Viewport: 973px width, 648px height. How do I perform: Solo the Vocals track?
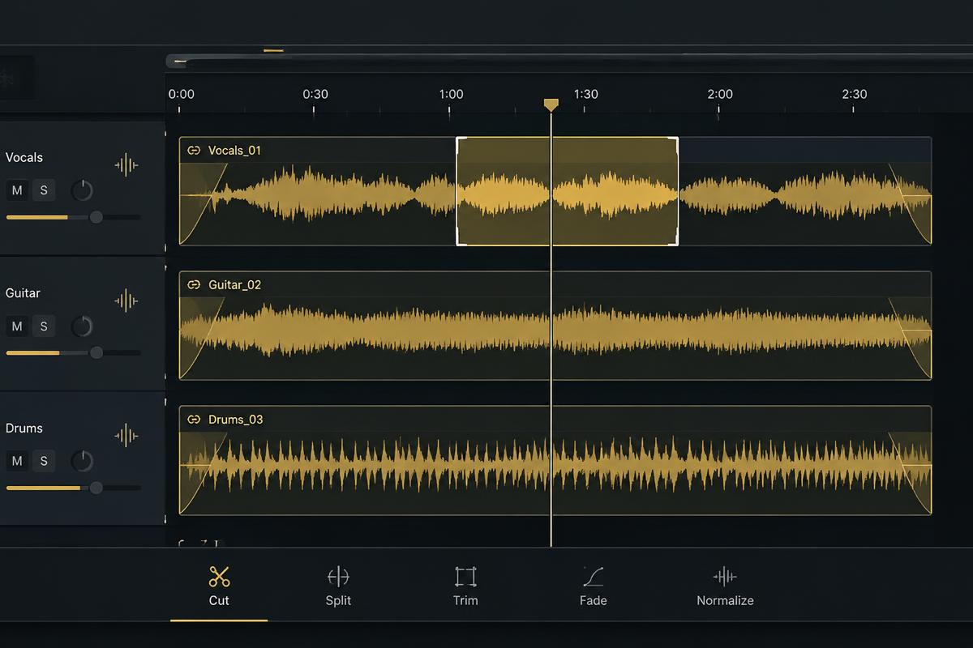[44, 191]
